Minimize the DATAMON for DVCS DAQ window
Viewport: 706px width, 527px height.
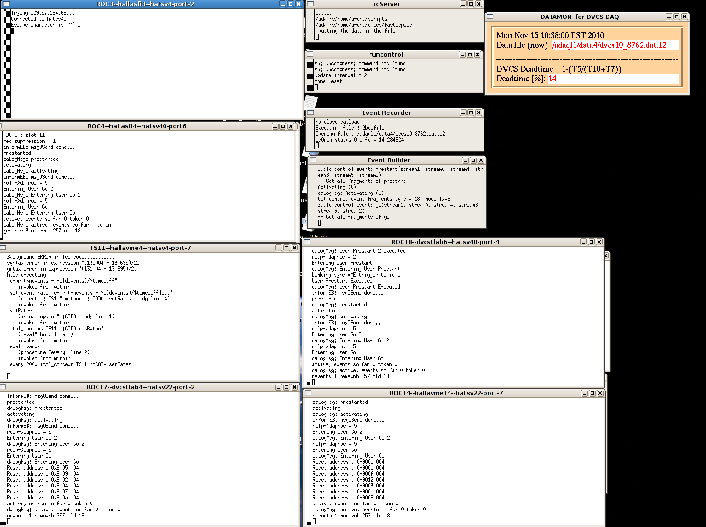pos(669,17)
